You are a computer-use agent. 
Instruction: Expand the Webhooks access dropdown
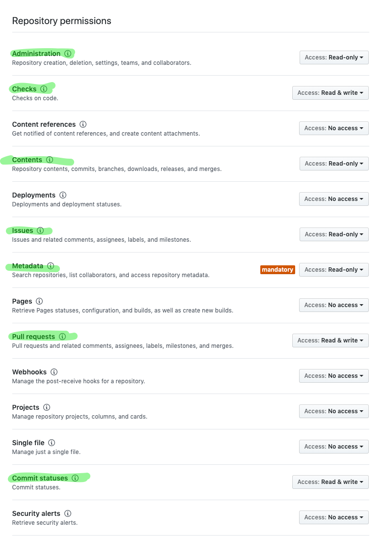click(x=333, y=376)
